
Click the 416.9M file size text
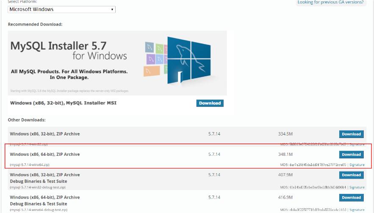(285, 197)
